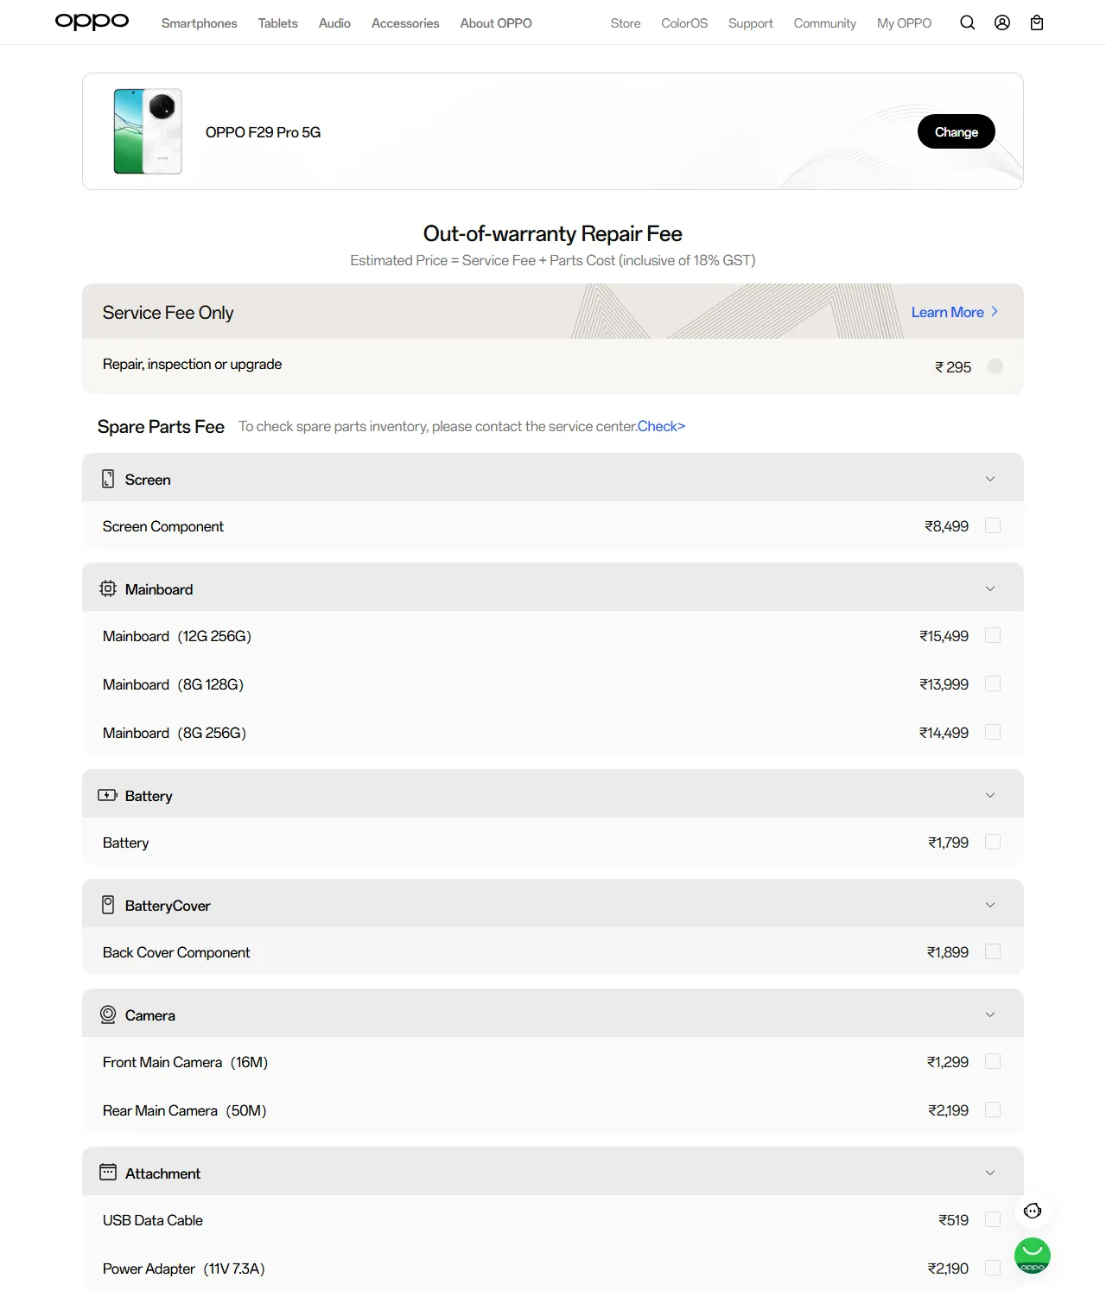Open the Smartphones menu

[199, 23]
